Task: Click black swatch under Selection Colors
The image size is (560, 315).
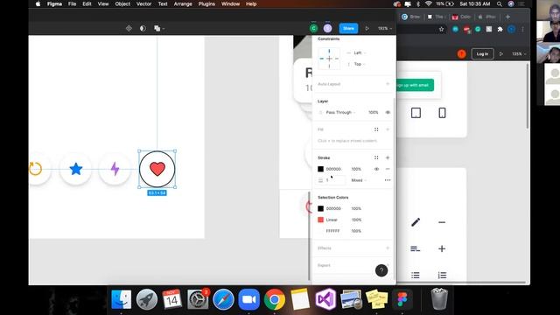Action: (x=321, y=208)
